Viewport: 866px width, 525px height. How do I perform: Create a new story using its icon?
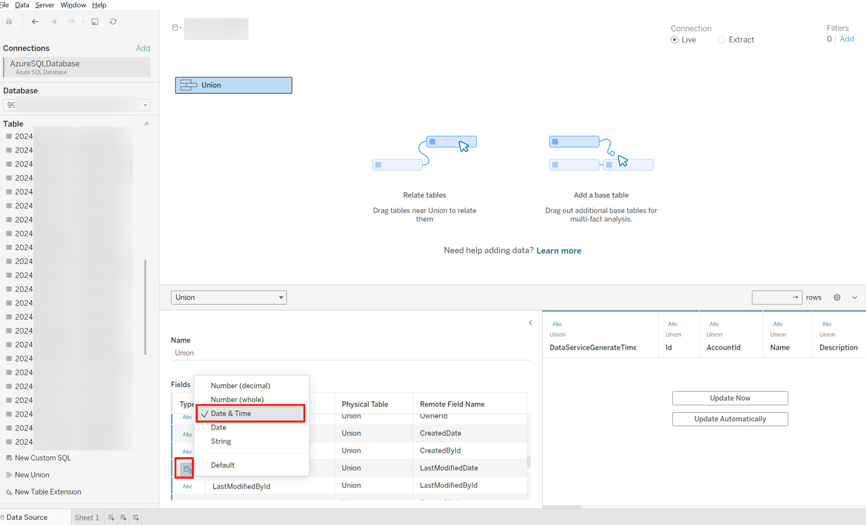135,518
